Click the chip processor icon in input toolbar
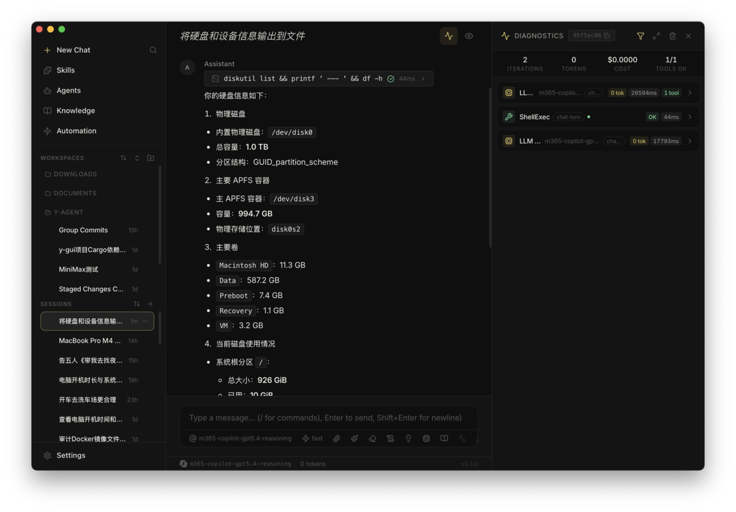The image size is (736, 512). coord(426,438)
